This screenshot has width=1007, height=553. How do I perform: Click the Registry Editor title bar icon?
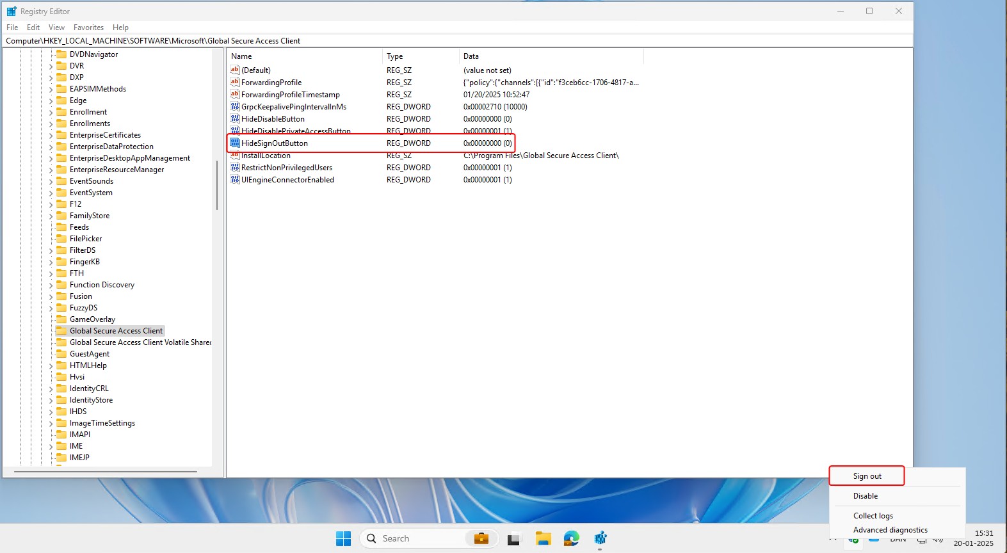12,11
